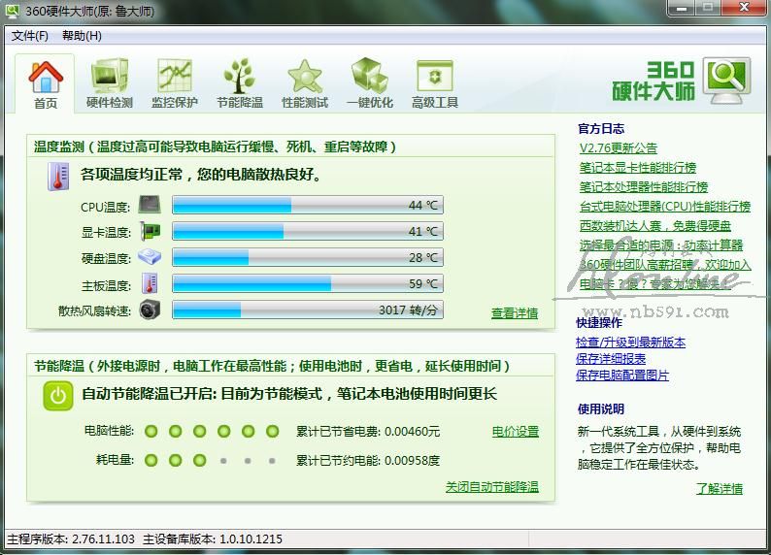Click the 了解详情 learn more link
This screenshot has height=555, width=771.
[719, 488]
